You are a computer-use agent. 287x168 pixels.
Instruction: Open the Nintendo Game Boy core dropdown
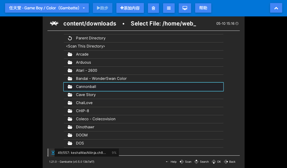tap(47, 8)
